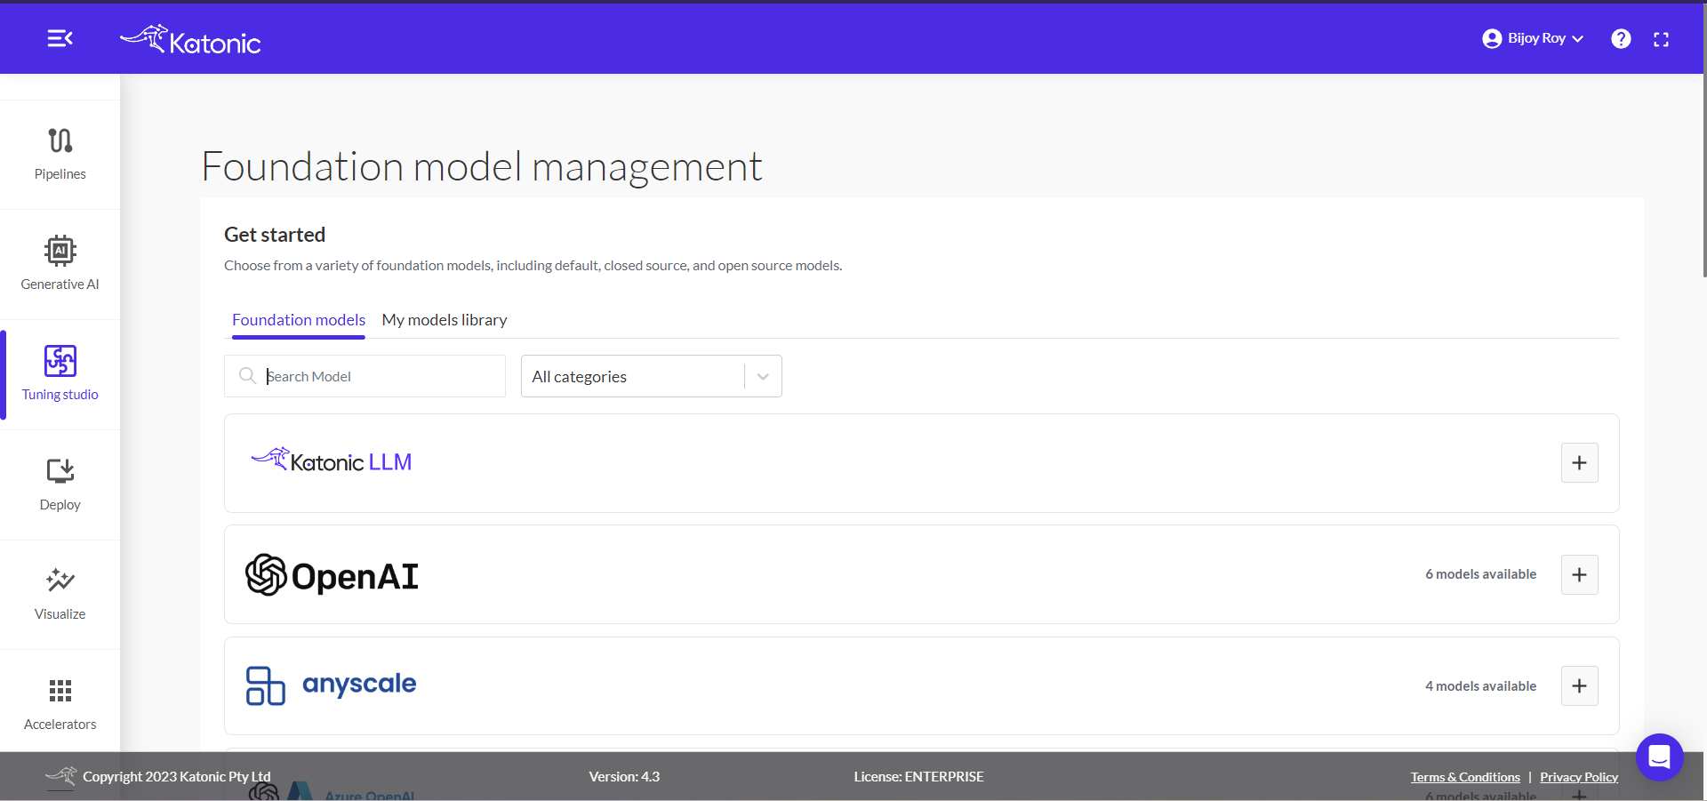Toggle fullscreen mode icon

[1661, 39]
